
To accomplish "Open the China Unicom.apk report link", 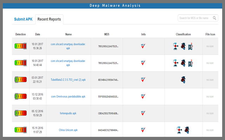I will tap(68, 130).
